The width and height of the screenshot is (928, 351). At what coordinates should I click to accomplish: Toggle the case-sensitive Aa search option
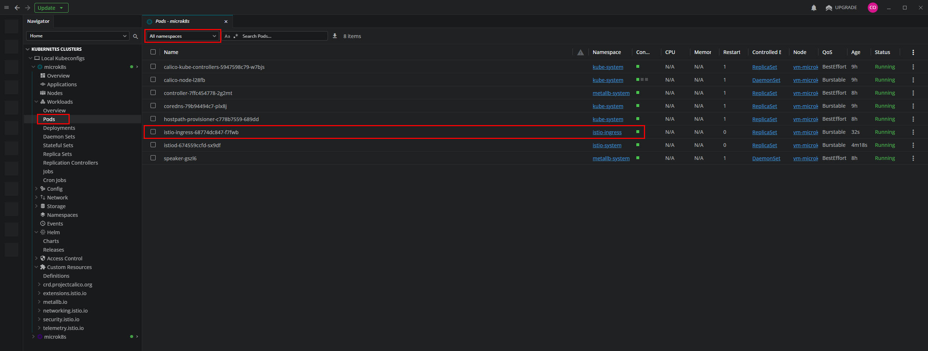(227, 36)
